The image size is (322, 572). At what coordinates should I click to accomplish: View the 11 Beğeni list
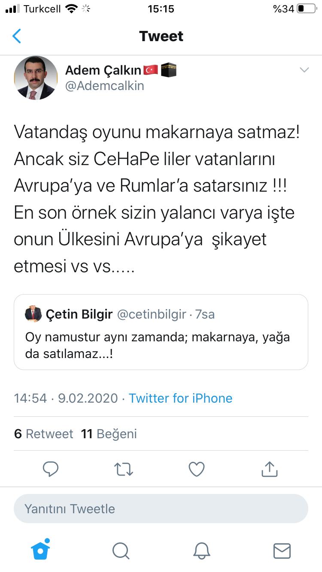coord(109,434)
